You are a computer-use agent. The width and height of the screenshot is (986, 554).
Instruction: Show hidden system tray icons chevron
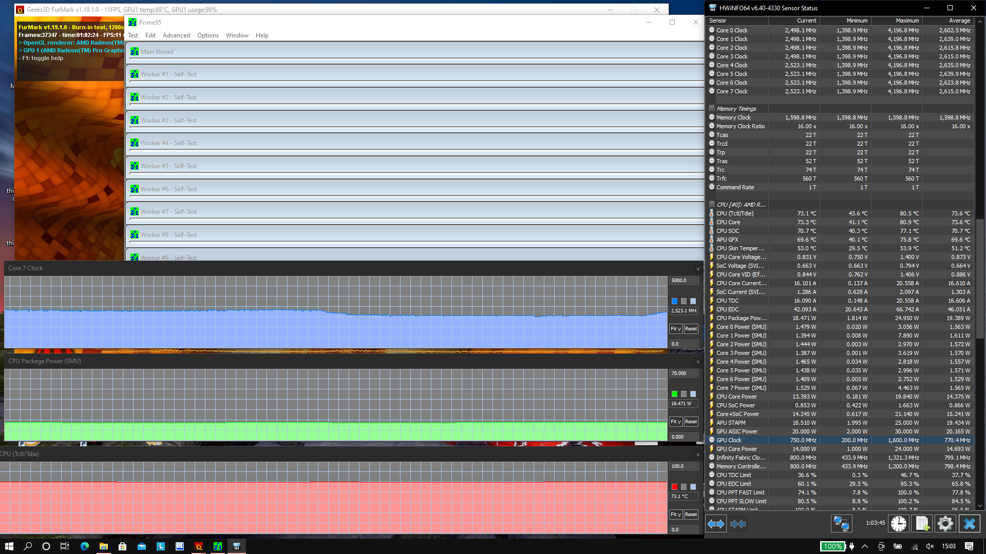(x=865, y=546)
